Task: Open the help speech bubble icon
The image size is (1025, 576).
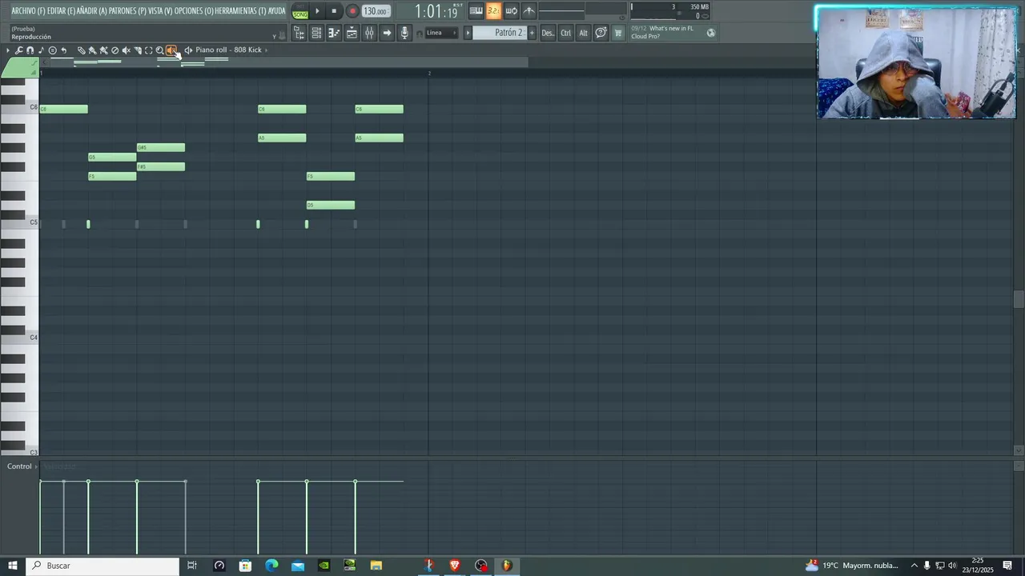Action: [x=601, y=33]
